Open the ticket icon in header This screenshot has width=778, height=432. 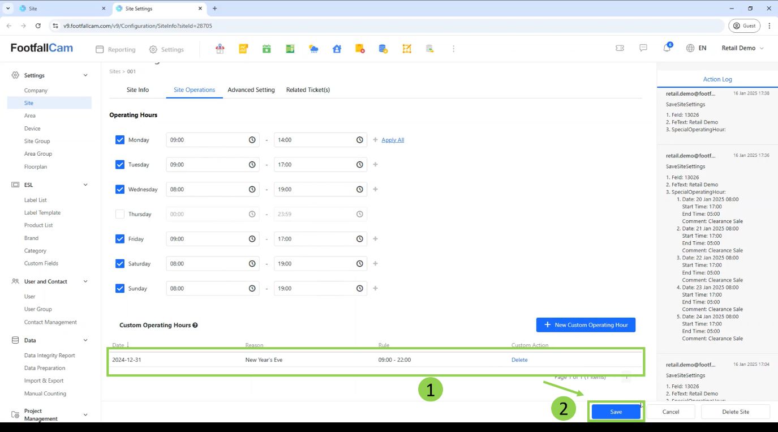point(620,48)
